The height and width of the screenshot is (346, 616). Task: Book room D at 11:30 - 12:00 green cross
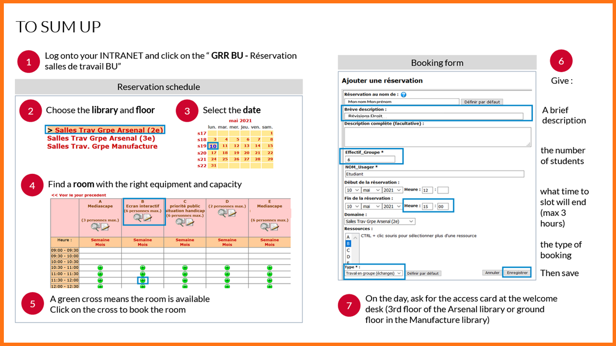(x=227, y=280)
